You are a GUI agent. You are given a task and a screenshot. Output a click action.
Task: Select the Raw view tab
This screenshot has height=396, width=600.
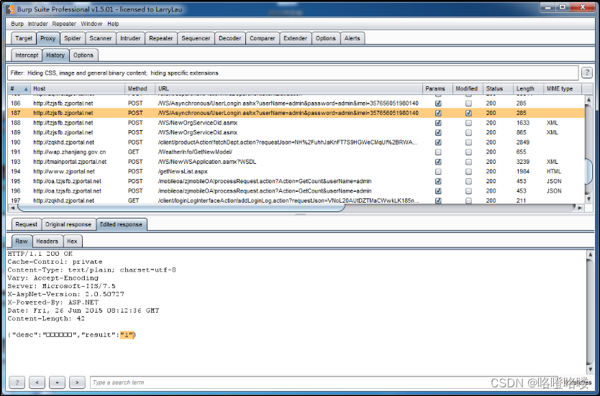click(22, 241)
